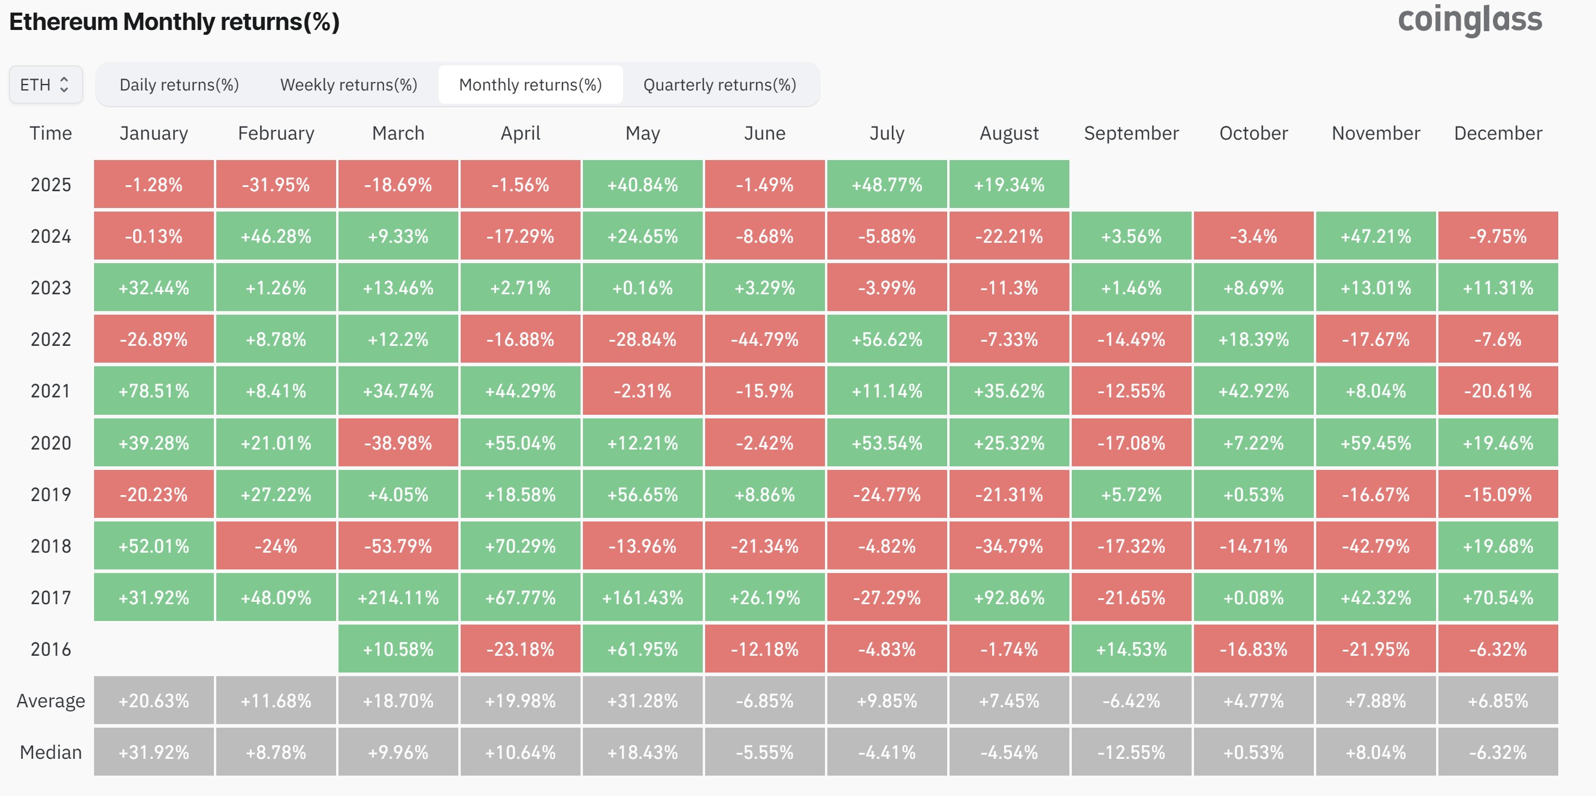Open the ETH coin selector dropdown

point(45,85)
